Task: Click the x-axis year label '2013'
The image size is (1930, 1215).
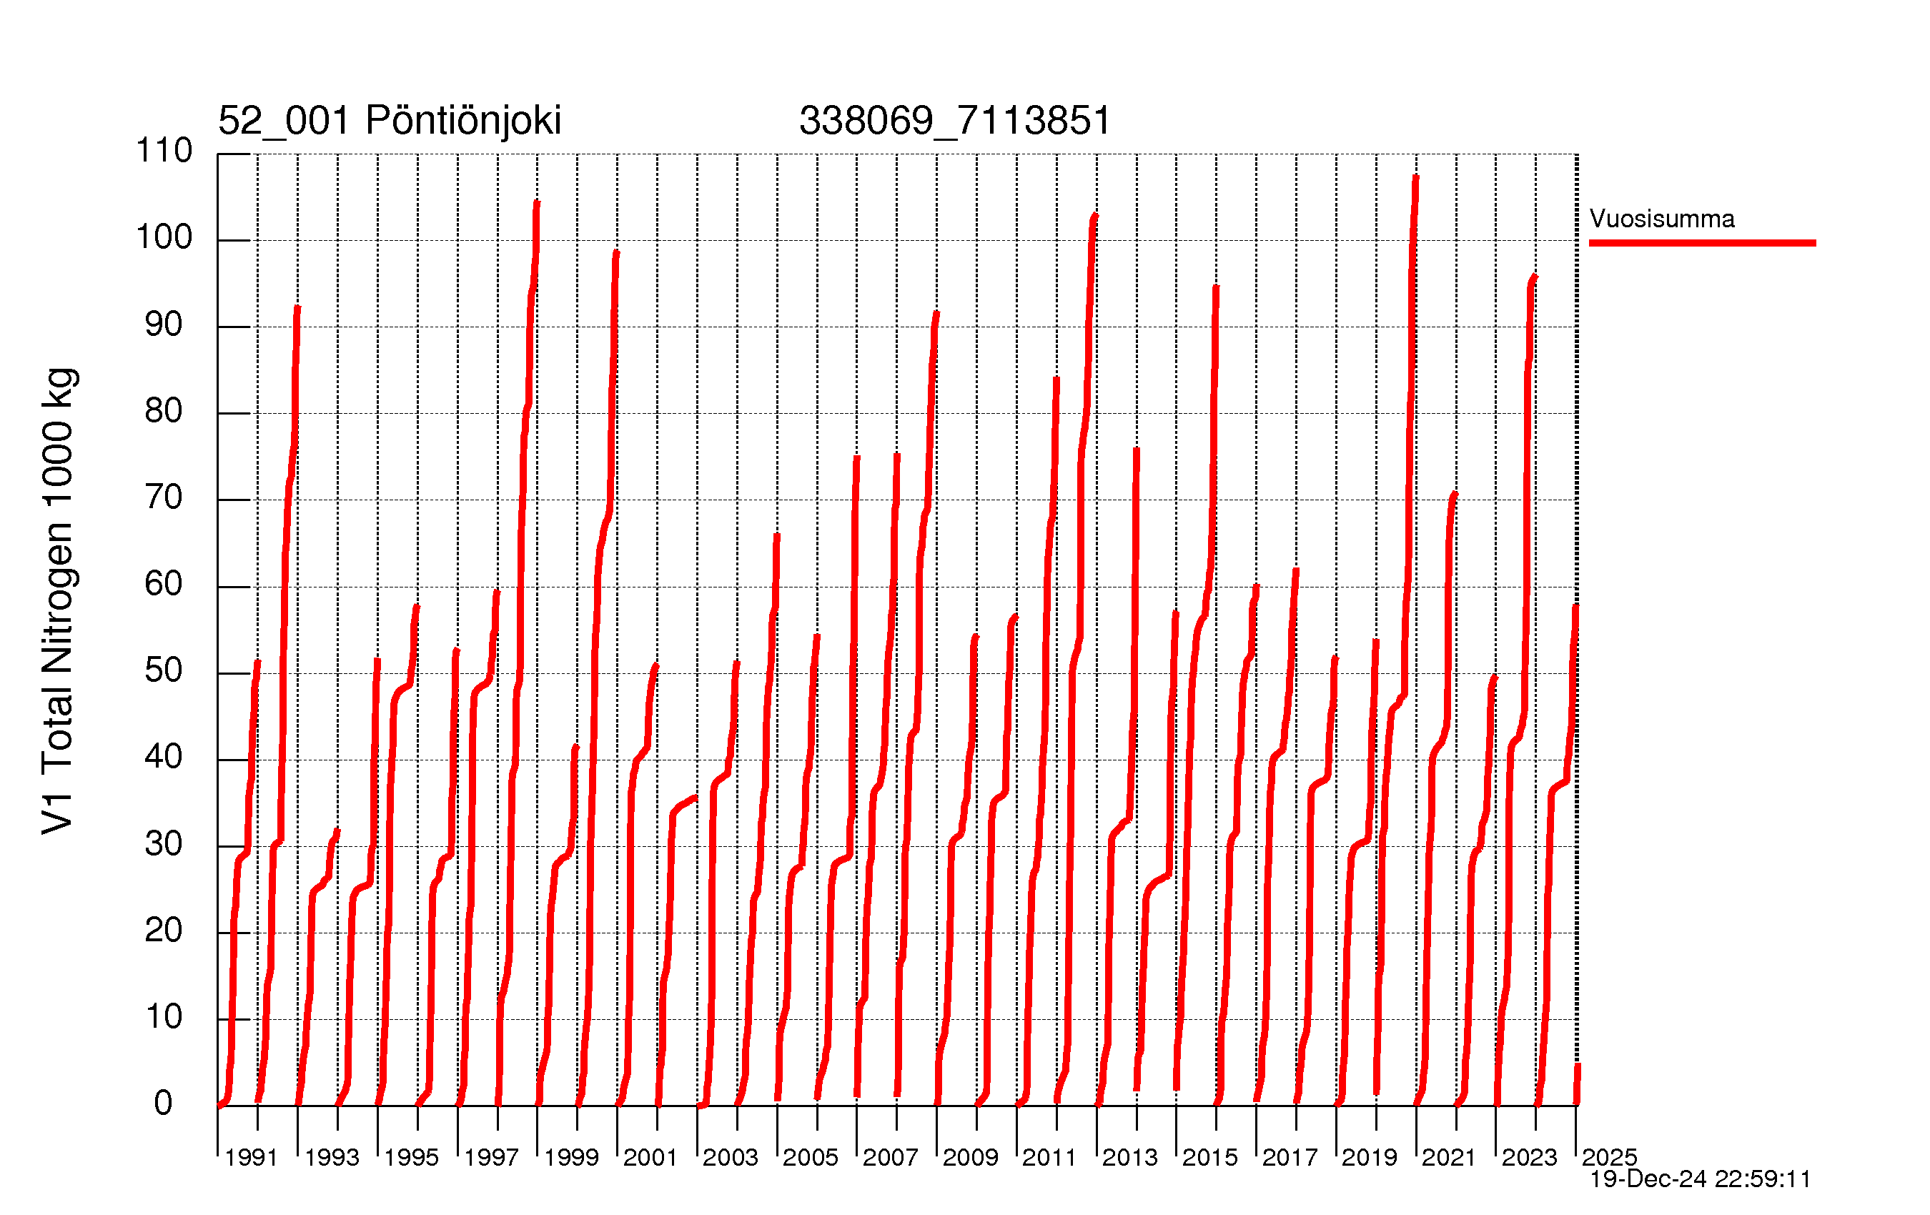Action: coord(1130,1157)
